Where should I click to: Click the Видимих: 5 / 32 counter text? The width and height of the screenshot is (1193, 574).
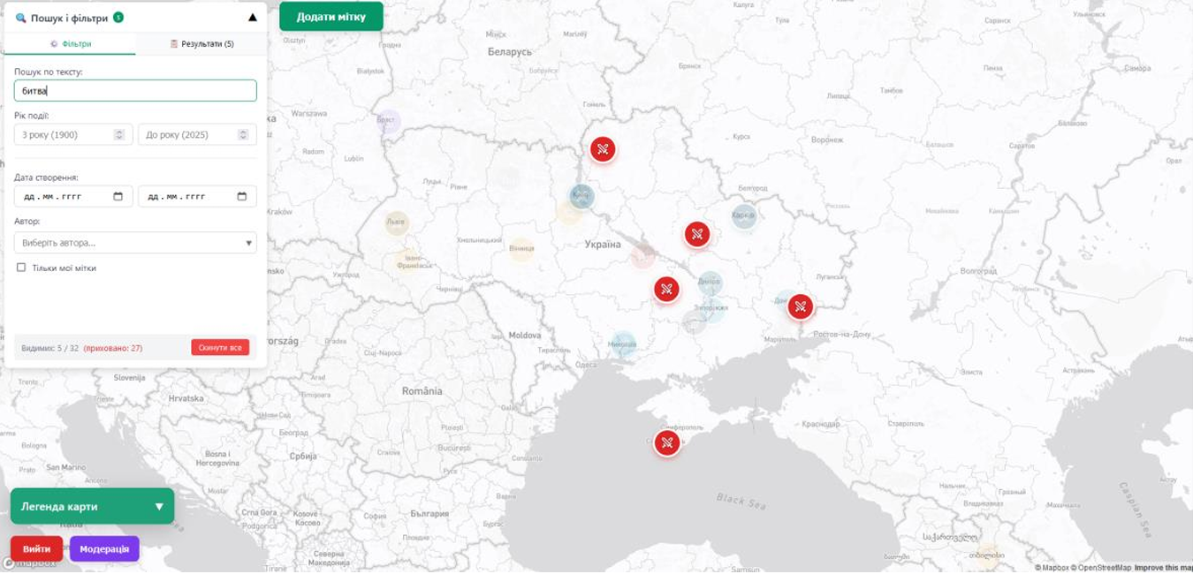(x=50, y=348)
